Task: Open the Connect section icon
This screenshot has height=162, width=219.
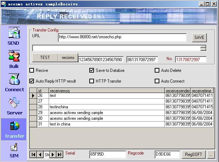Action: [x=14, y=79]
